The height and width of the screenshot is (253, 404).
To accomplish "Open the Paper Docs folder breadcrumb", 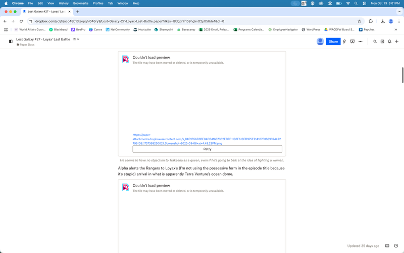I will 27,45.
